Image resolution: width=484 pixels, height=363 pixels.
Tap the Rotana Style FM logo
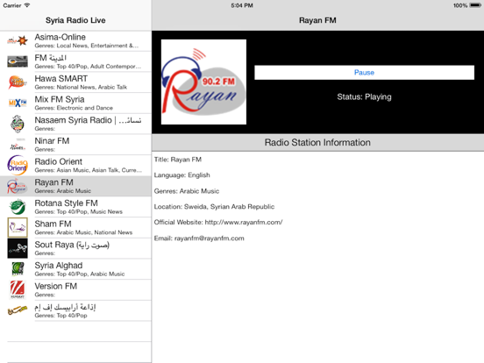pyautogui.click(x=18, y=207)
